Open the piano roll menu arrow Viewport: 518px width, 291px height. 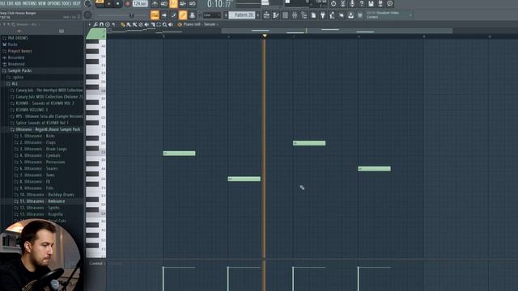[x=89, y=24]
